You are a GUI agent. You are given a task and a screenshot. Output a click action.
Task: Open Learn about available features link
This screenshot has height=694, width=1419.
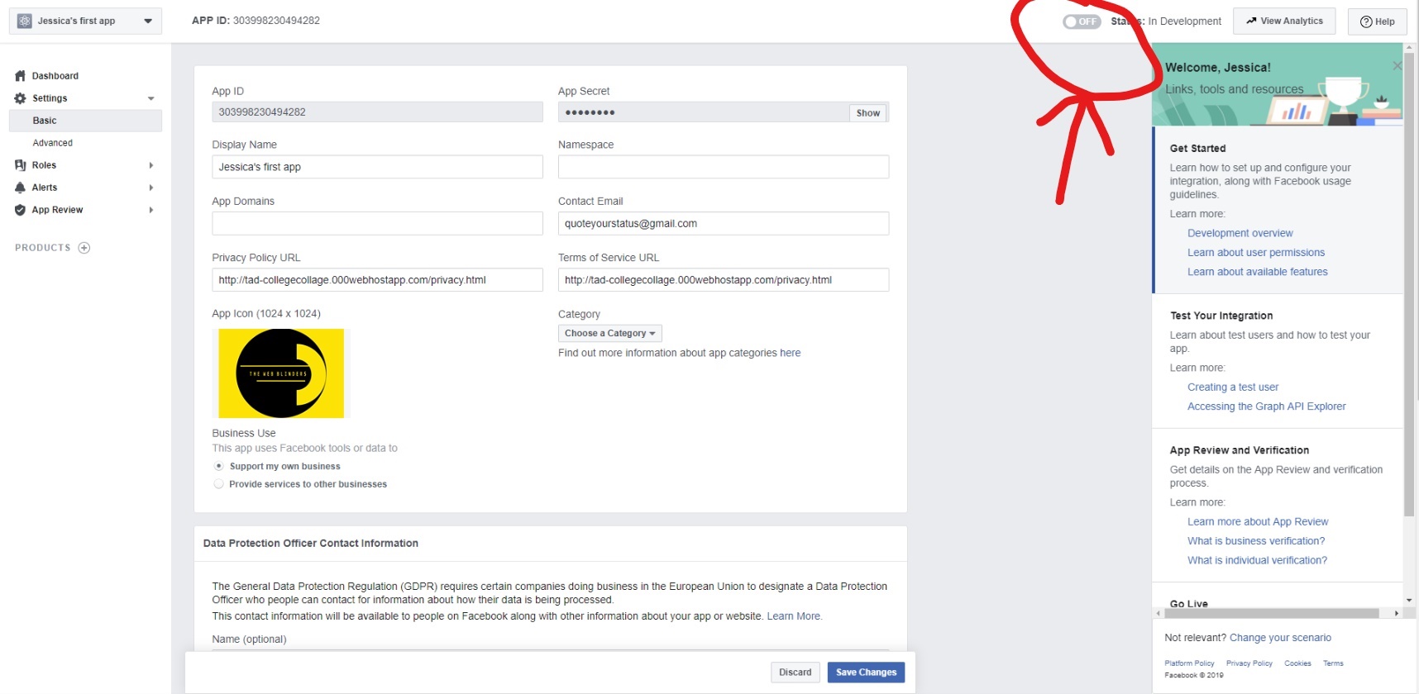(x=1258, y=272)
